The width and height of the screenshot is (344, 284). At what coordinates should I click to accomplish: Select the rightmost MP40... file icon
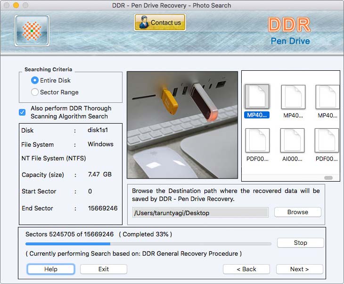point(328,97)
